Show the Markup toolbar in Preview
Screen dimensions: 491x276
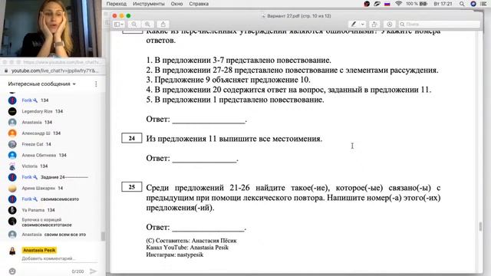coord(389,24)
